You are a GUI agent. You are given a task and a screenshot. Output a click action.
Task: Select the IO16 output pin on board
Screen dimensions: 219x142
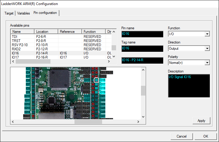[x=96, y=80]
